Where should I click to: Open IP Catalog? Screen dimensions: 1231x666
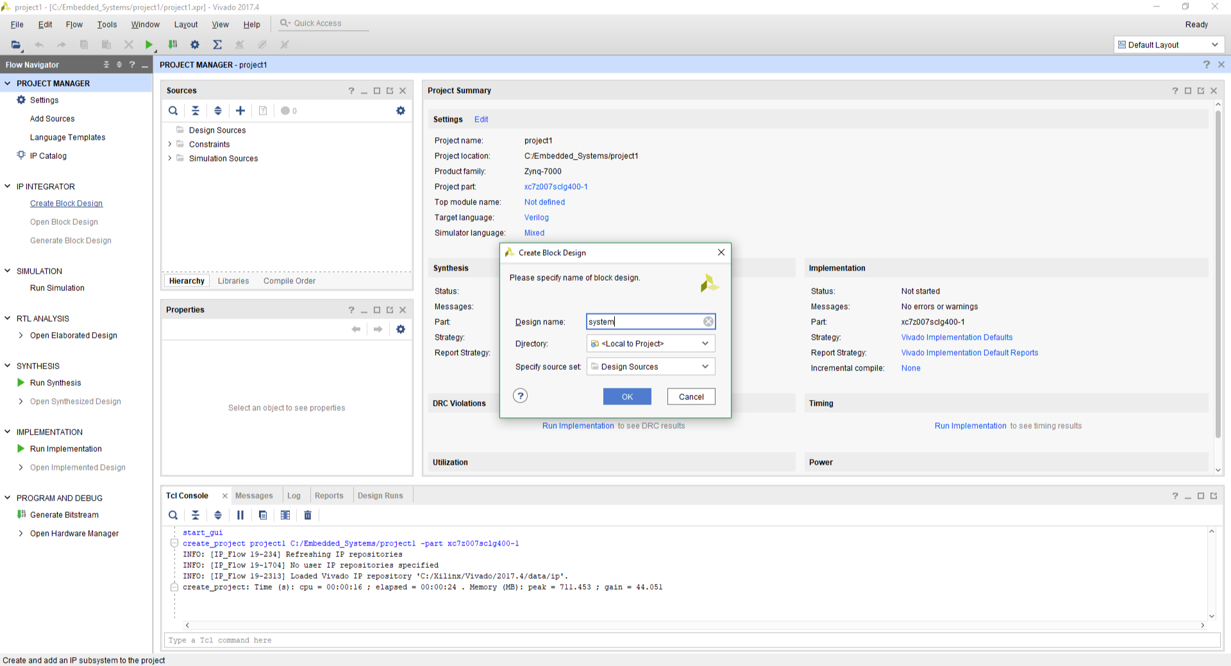(x=48, y=156)
